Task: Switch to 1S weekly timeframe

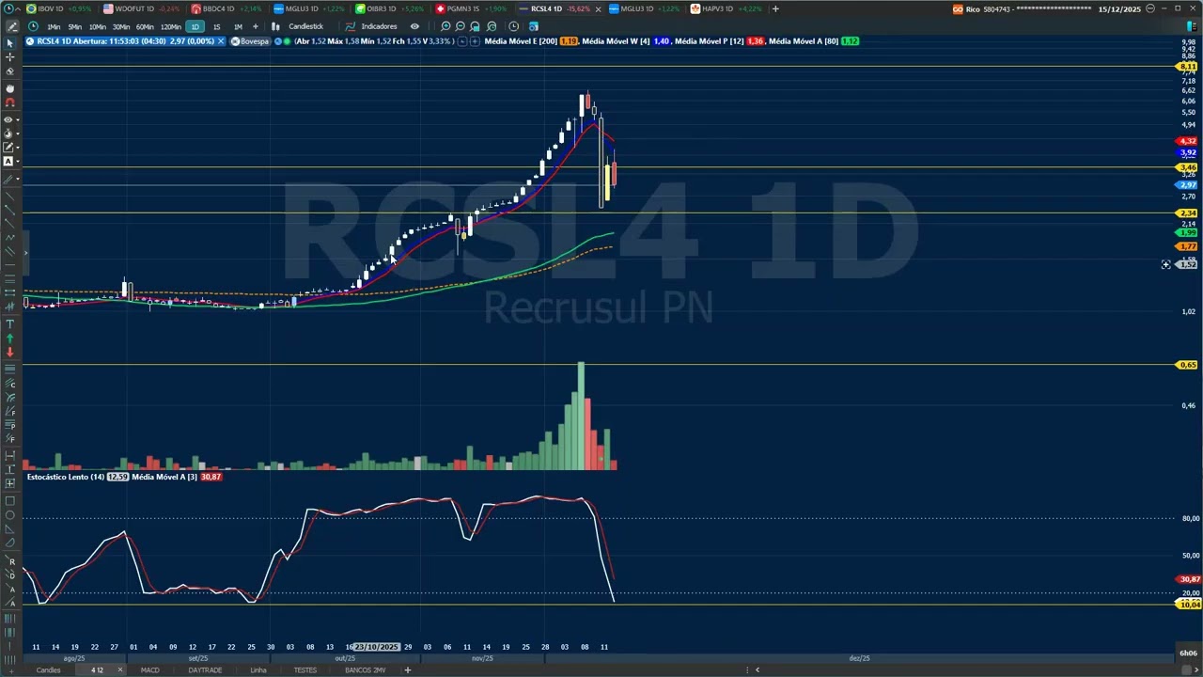Action: pos(217,26)
